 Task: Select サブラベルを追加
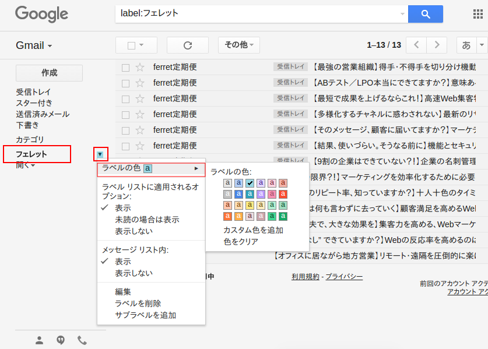pyautogui.click(x=145, y=315)
